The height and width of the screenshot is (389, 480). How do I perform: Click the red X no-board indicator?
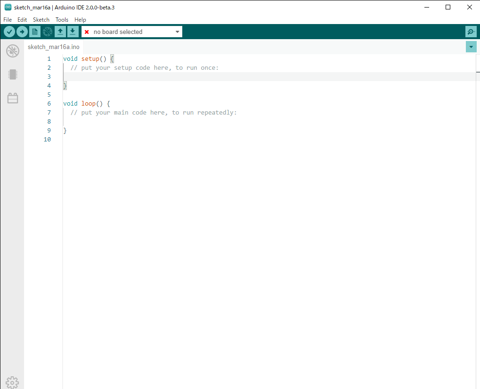point(87,32)
